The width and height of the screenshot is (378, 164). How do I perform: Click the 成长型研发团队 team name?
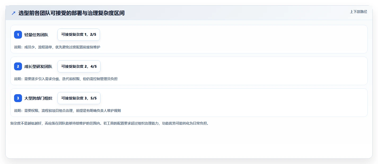pyautogui.click(x=38, y=66)
